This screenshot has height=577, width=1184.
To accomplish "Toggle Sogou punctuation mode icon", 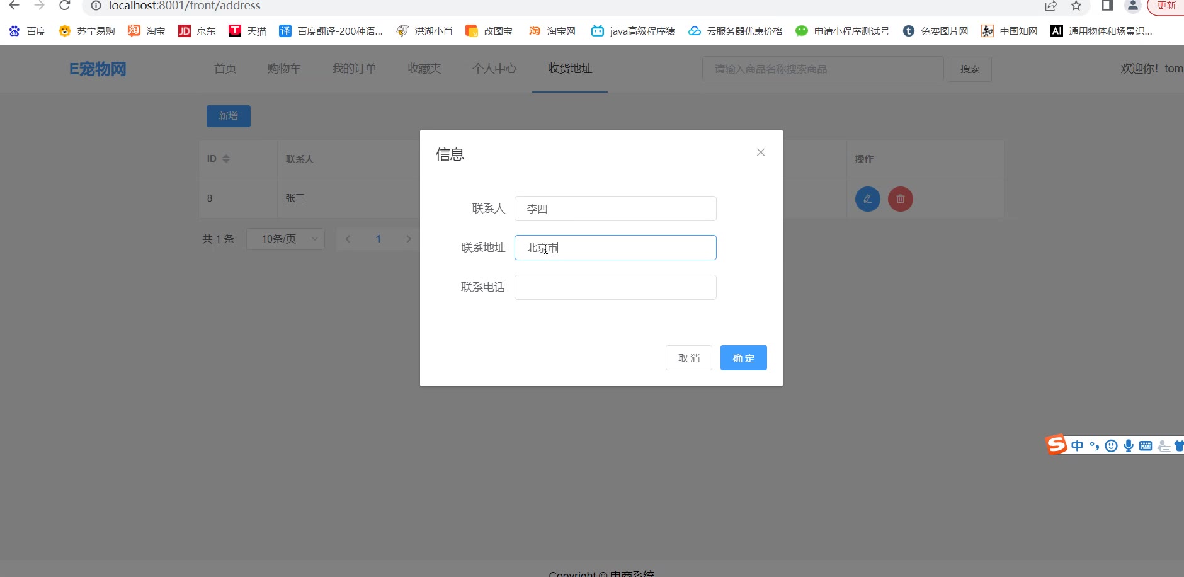I will click(1095, 446).
